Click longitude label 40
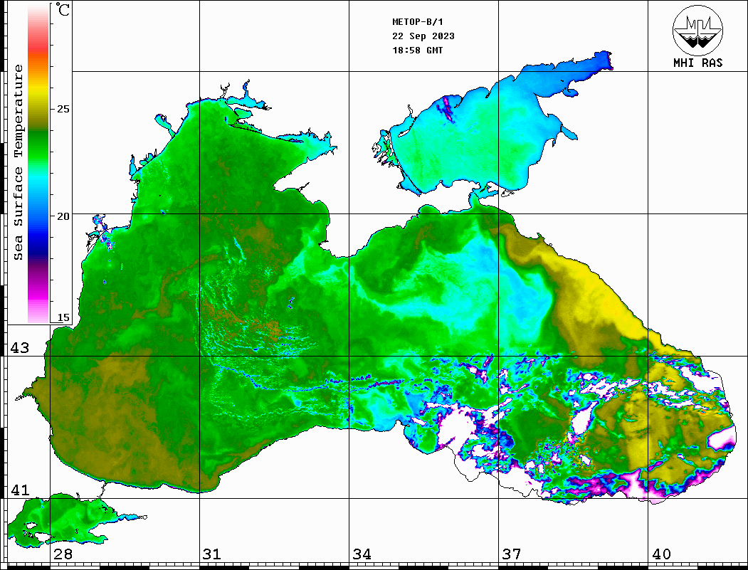This screenshot has height=570, width=748. (661, 554)
